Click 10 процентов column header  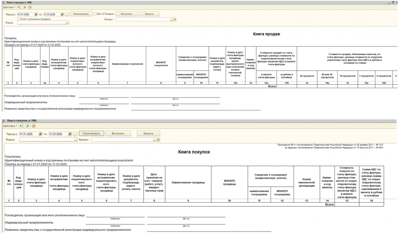point(347,76)
